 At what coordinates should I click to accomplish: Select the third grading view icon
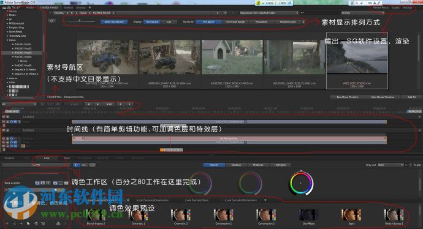pyautogui.click(x=92, y=165)
